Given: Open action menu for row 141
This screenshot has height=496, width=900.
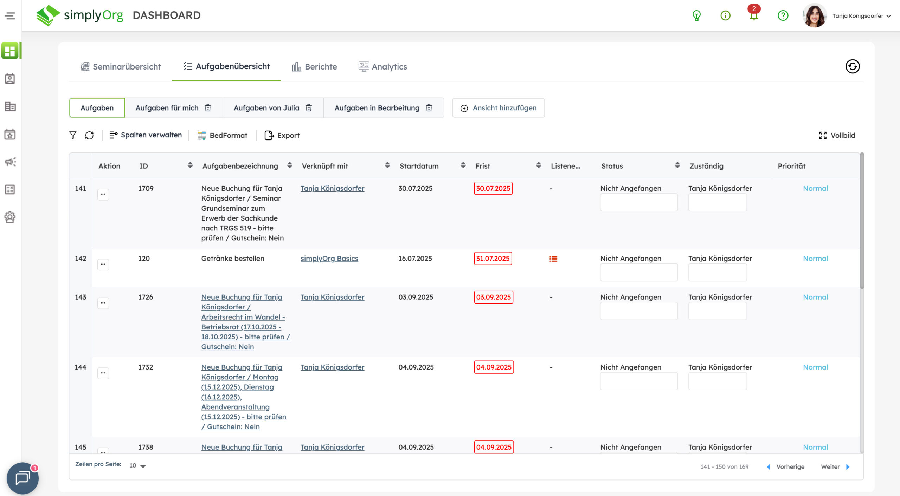Looking at the screenshot, I should [103, 194].
